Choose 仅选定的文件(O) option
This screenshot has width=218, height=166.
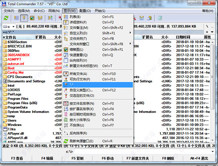click(x=98, y=95)
